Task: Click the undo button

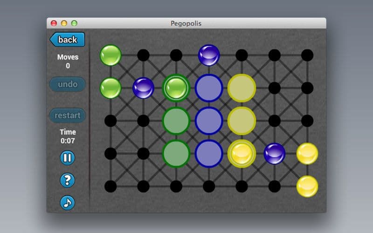Action: (x=68, y=84)
